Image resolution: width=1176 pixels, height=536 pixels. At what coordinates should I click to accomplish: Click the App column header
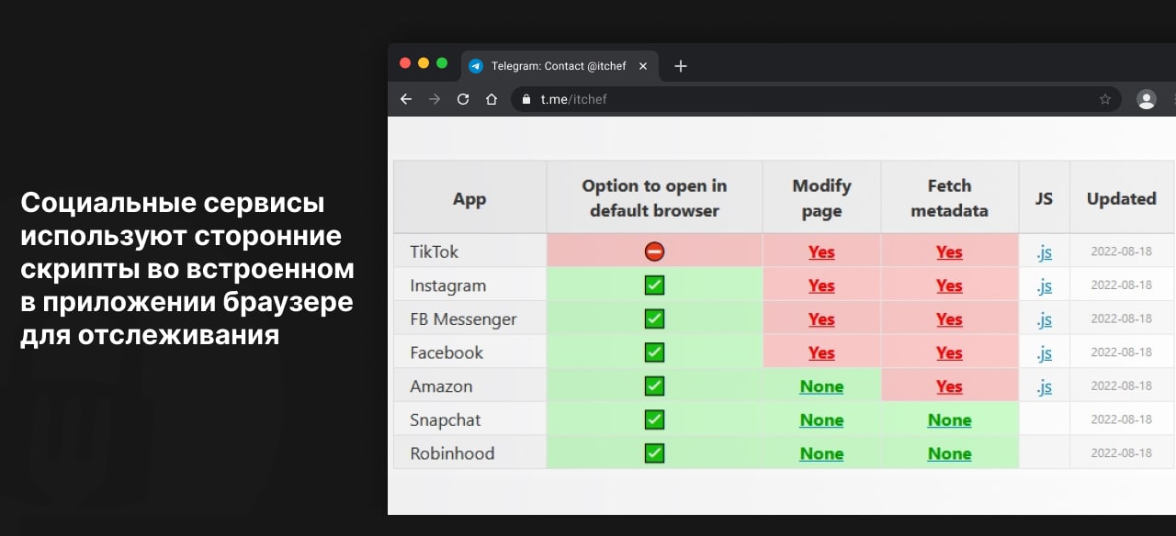469,198
